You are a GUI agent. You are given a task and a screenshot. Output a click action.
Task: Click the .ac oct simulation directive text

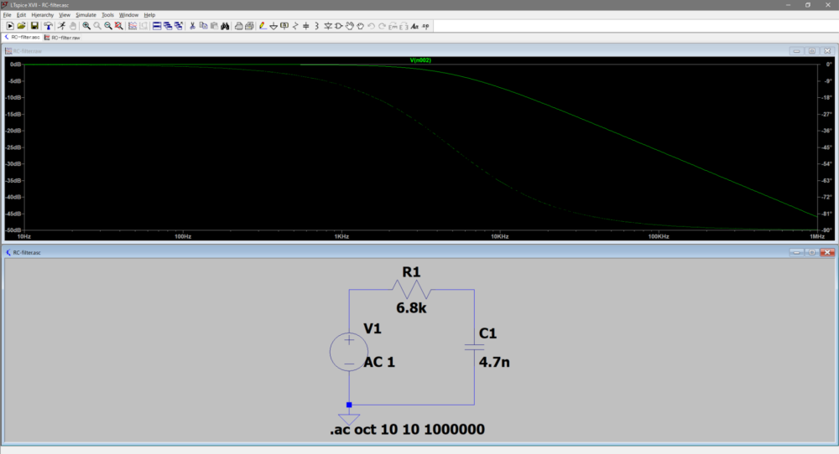tap(407, 430)
